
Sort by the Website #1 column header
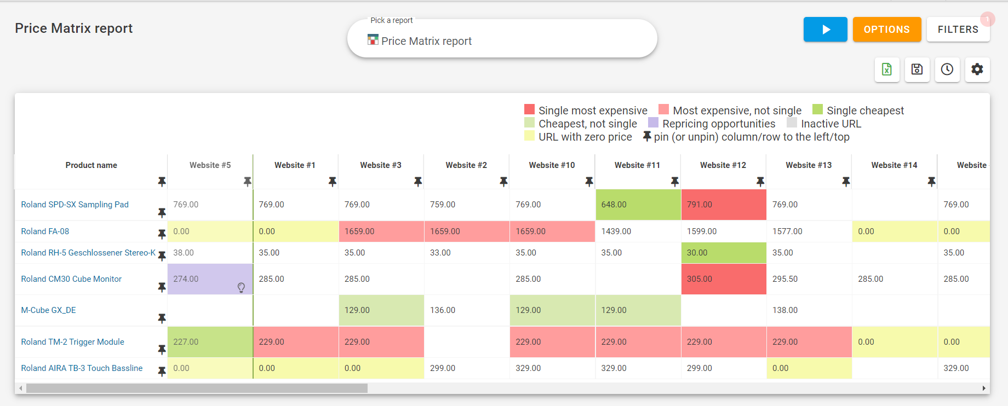pos(295,165)
